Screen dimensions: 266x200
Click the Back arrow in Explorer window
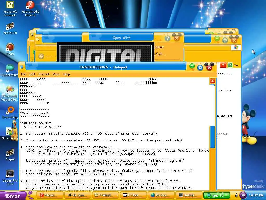point(41,56)
